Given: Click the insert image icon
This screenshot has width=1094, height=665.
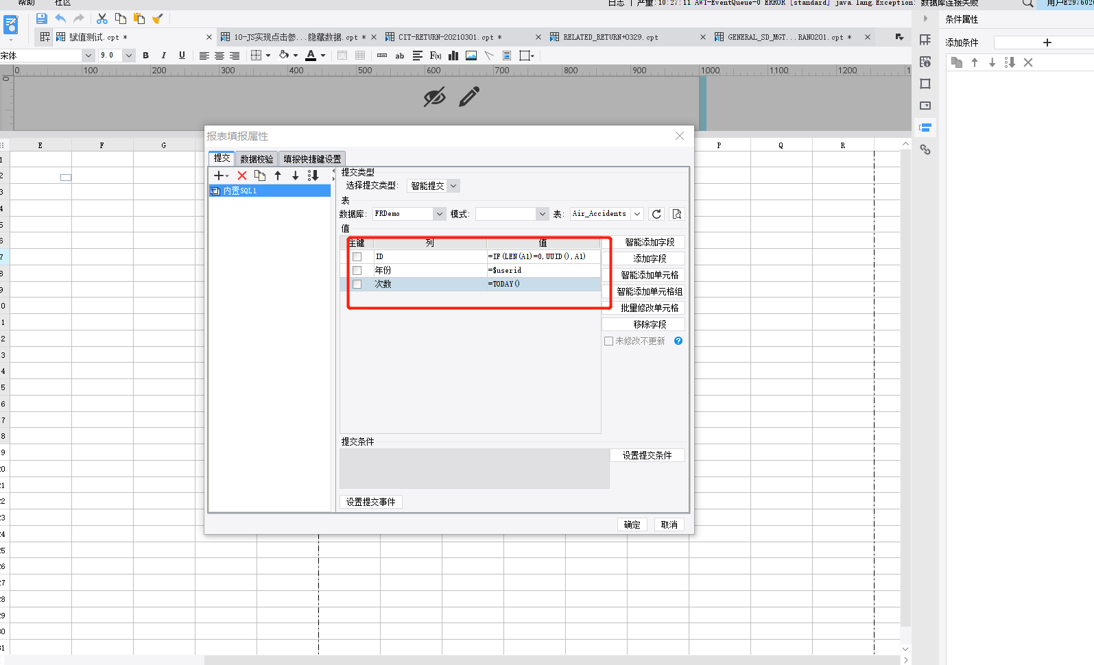Looking at the screenshot, I should pyautogui.click(x=471, y=56).
